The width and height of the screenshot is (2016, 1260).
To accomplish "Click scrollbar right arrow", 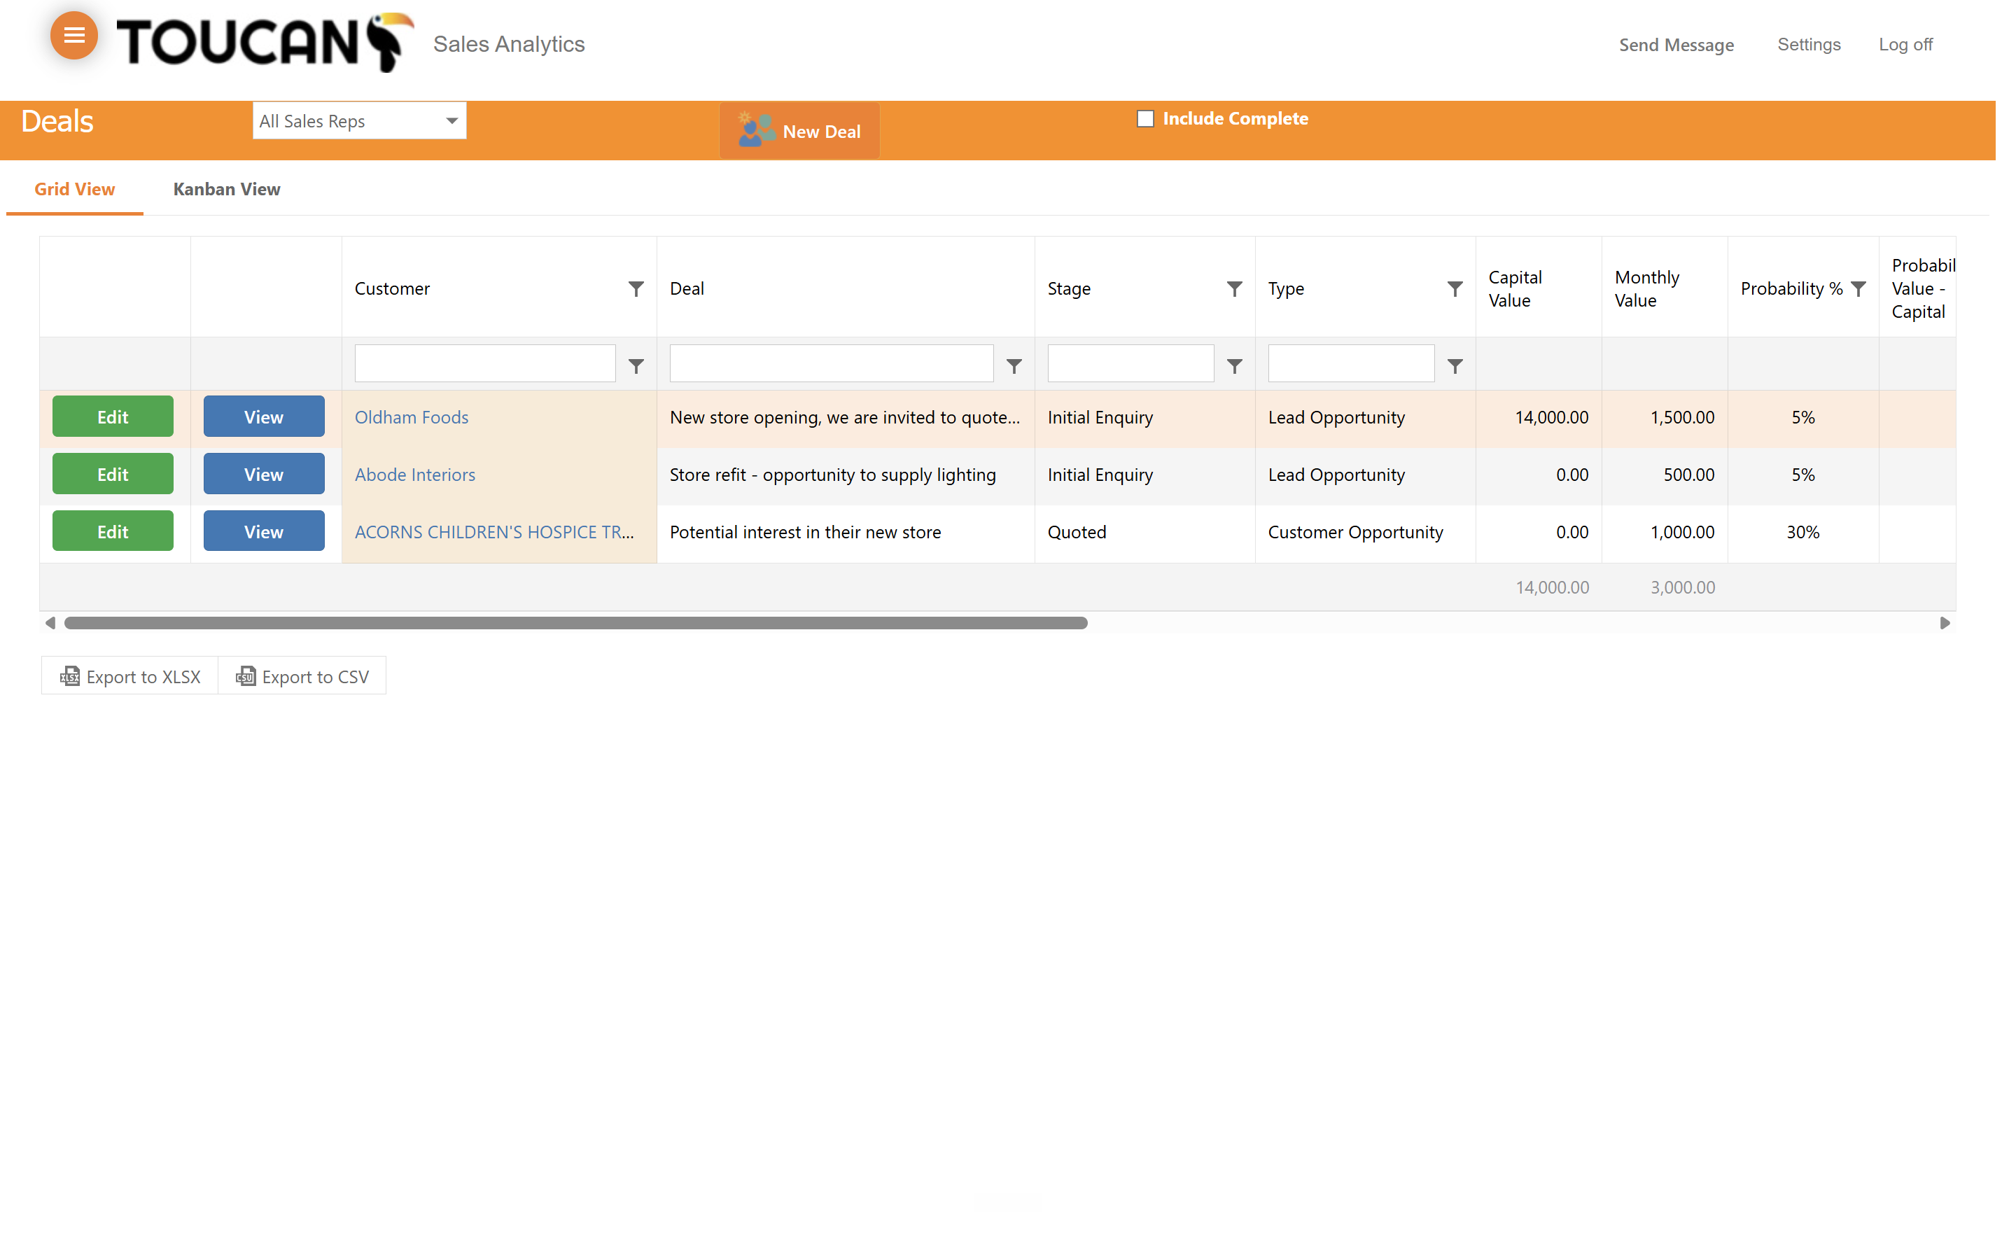I will click(x=1945, y=622).
